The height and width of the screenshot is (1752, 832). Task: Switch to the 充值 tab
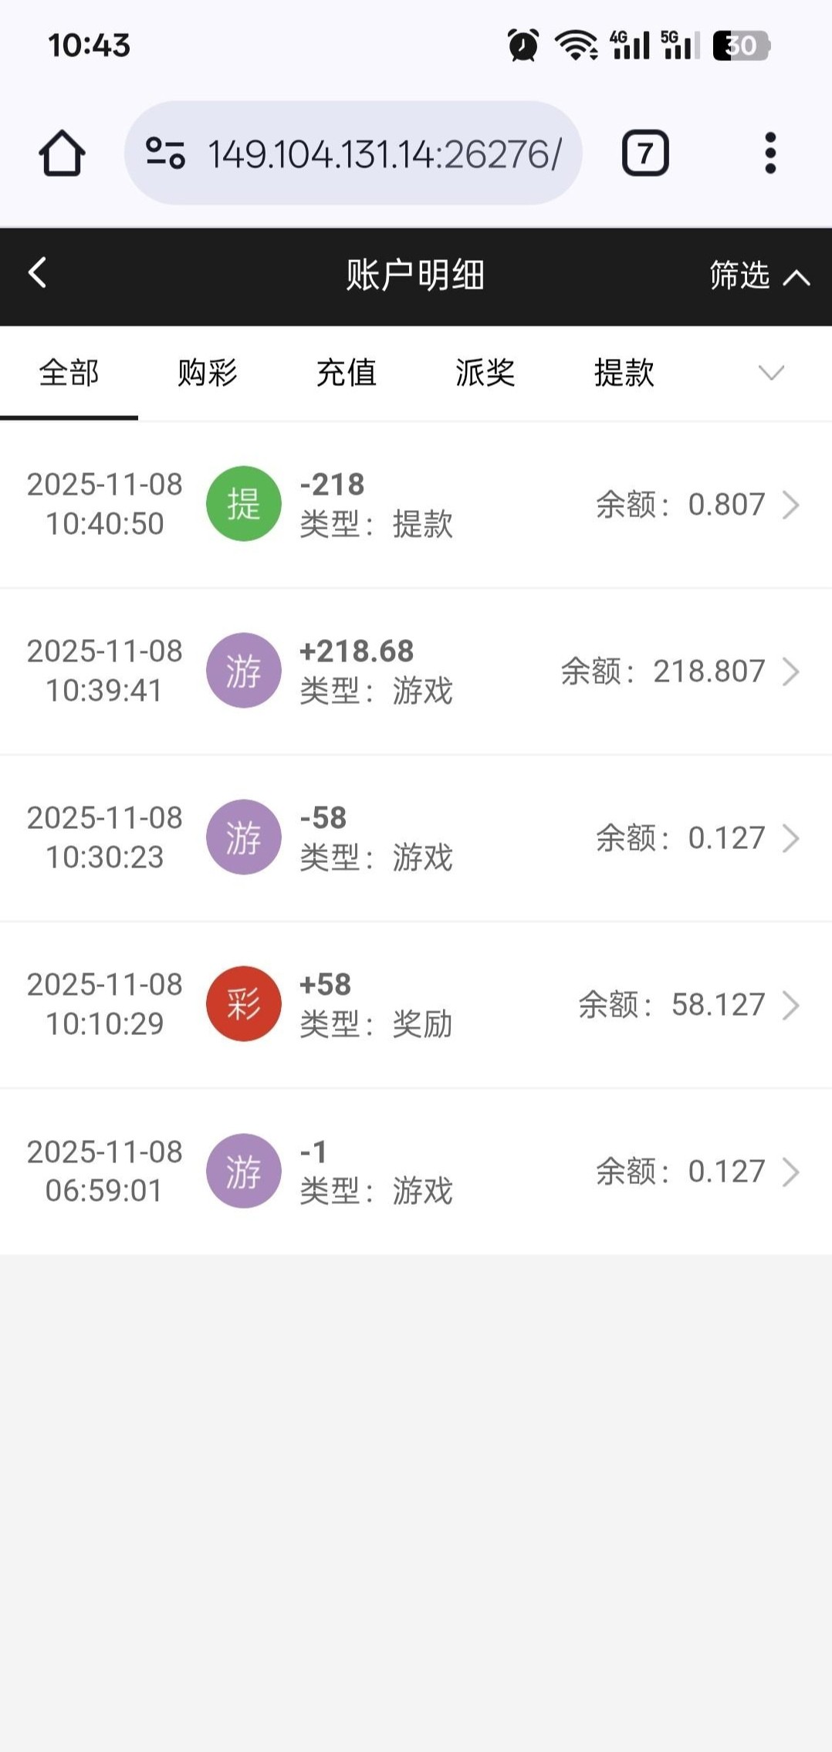[x=346, y=374]
